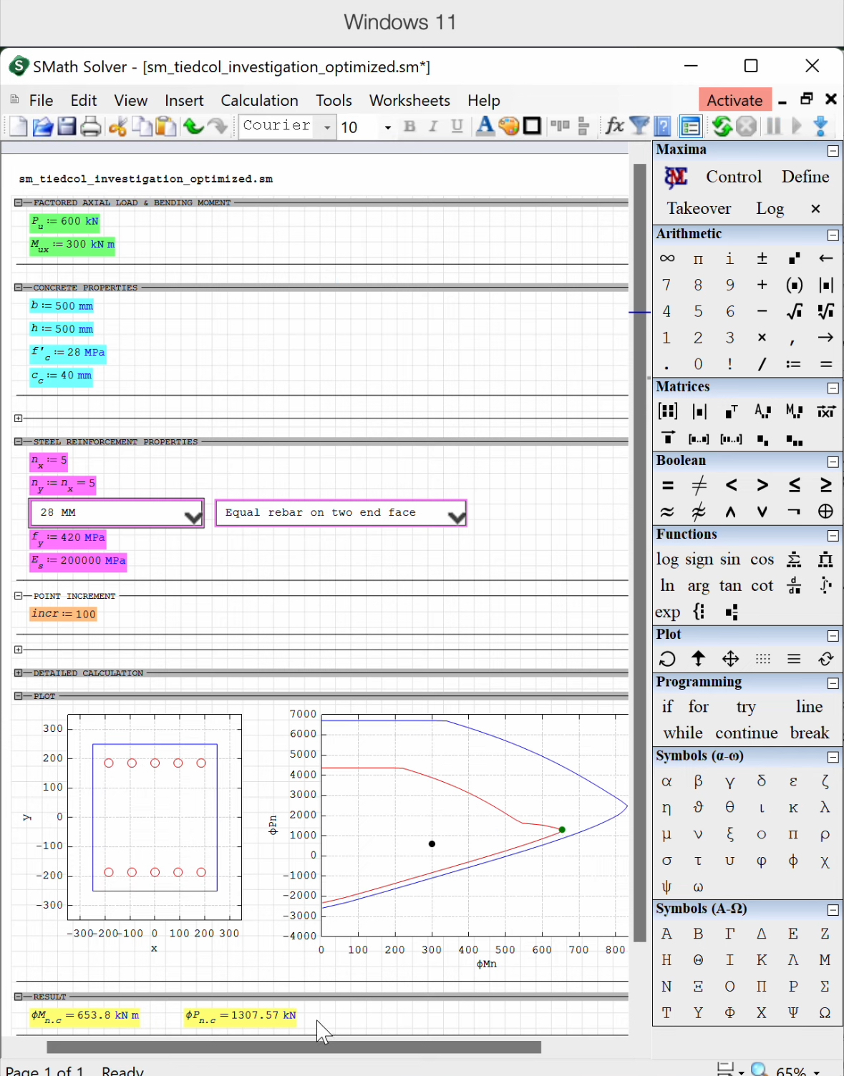Click the Activate button
The image size is (844, 1076).
[734, 100]
